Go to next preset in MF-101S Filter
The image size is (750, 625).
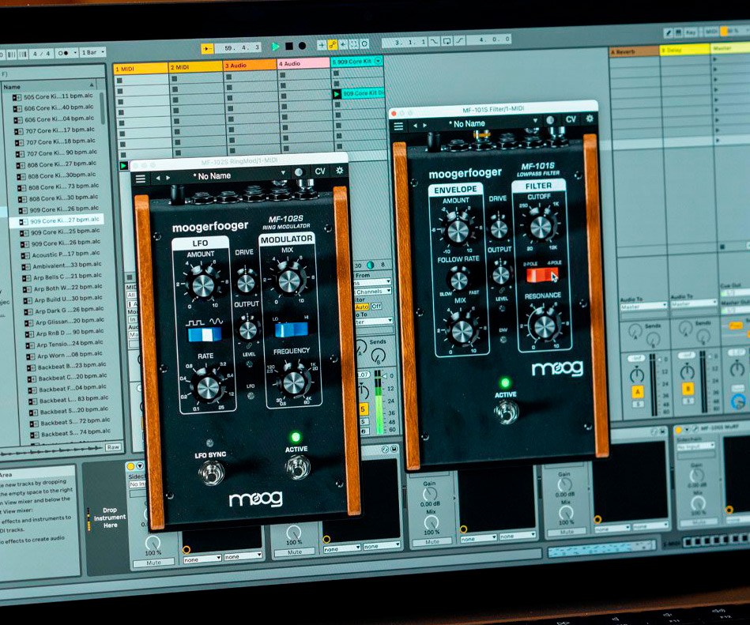click(424, 126)
